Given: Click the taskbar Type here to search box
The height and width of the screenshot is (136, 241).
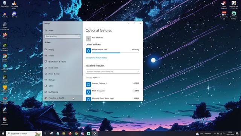Looking at the screenshot, I should click(24, 133).
